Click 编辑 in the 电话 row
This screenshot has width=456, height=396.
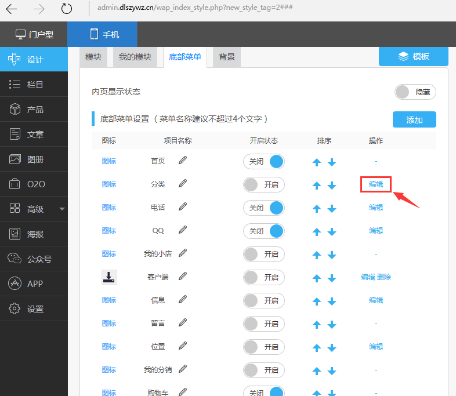click(376, 208)
